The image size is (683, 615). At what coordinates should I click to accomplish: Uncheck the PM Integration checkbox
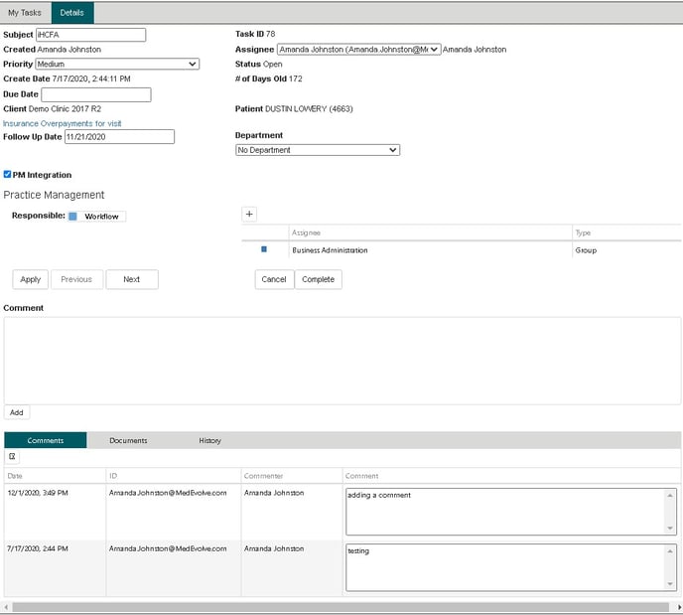8,175
